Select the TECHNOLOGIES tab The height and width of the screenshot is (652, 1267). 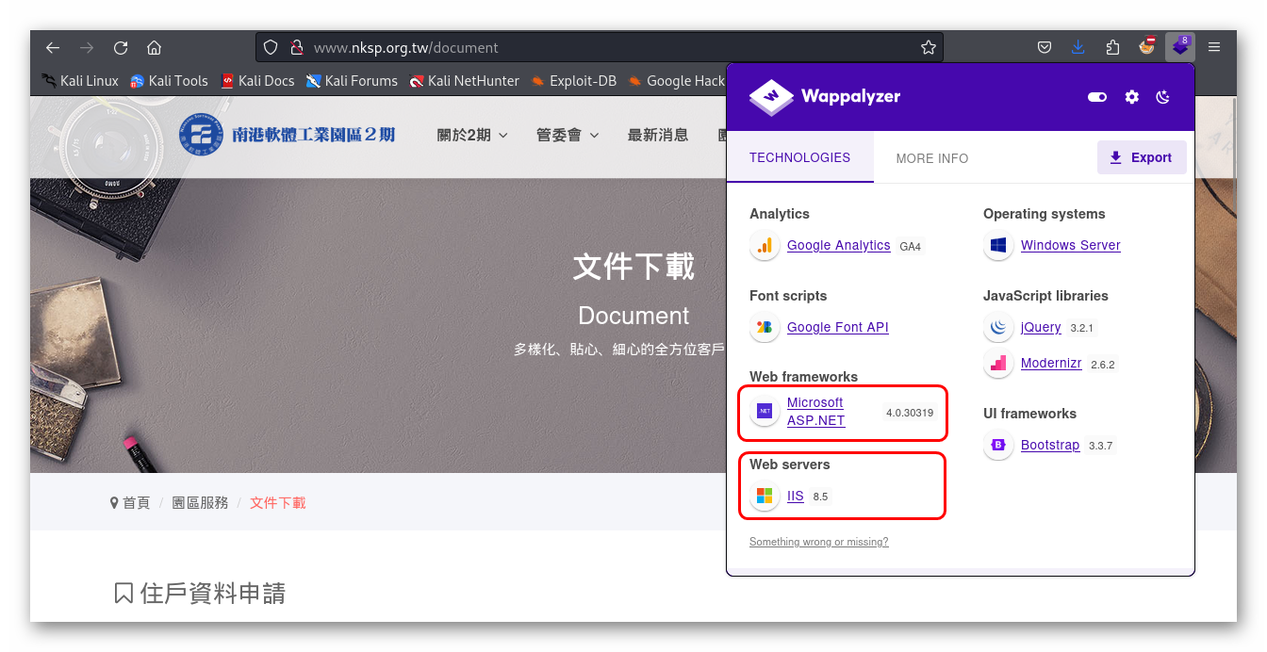pyautogui.click(x=799, y=157)
